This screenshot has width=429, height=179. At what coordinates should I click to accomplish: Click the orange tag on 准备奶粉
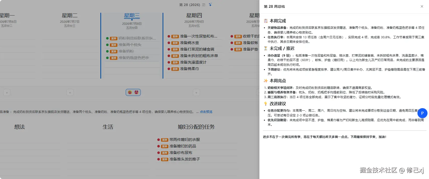(114, 52)
